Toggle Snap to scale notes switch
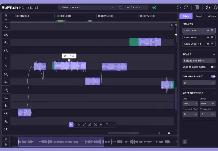 (x=213, y=67)
